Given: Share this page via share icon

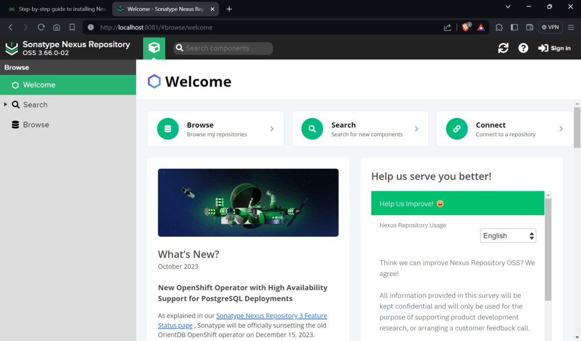Looking at the screenshot, I should coord(447,27).
